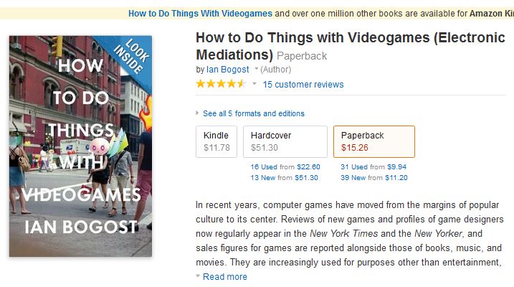Click the Read more link text
The height and width of the screenshot is (287, 514).
coord(225,276)
